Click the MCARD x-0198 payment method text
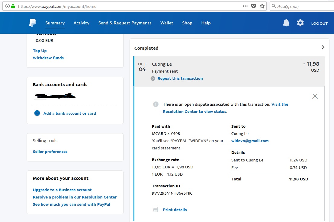Viewport: 334px width, 222px height. click(x=166, y=134)
